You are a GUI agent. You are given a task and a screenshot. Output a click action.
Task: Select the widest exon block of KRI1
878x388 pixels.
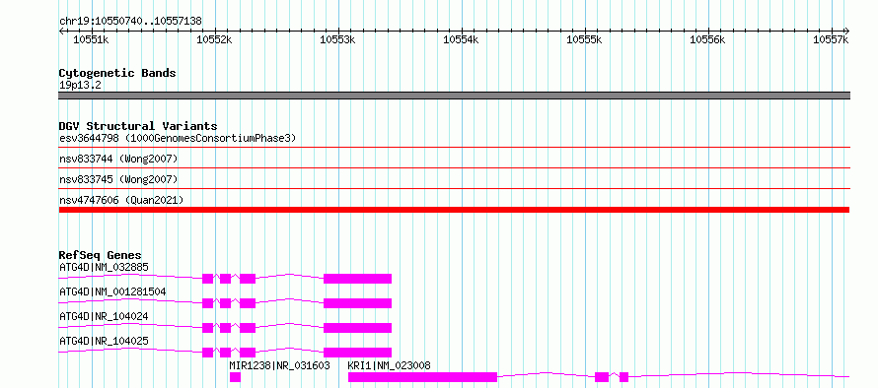tap(423, 377)
